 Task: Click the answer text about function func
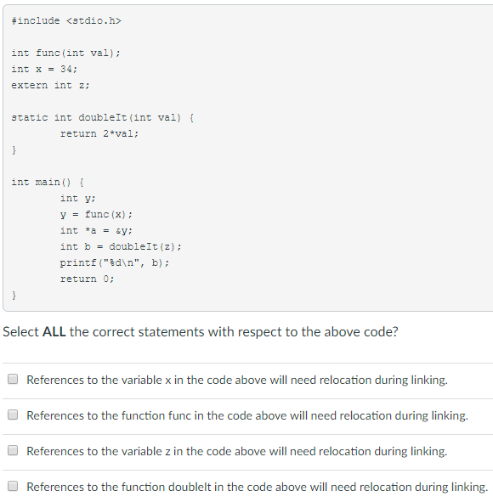247,415
